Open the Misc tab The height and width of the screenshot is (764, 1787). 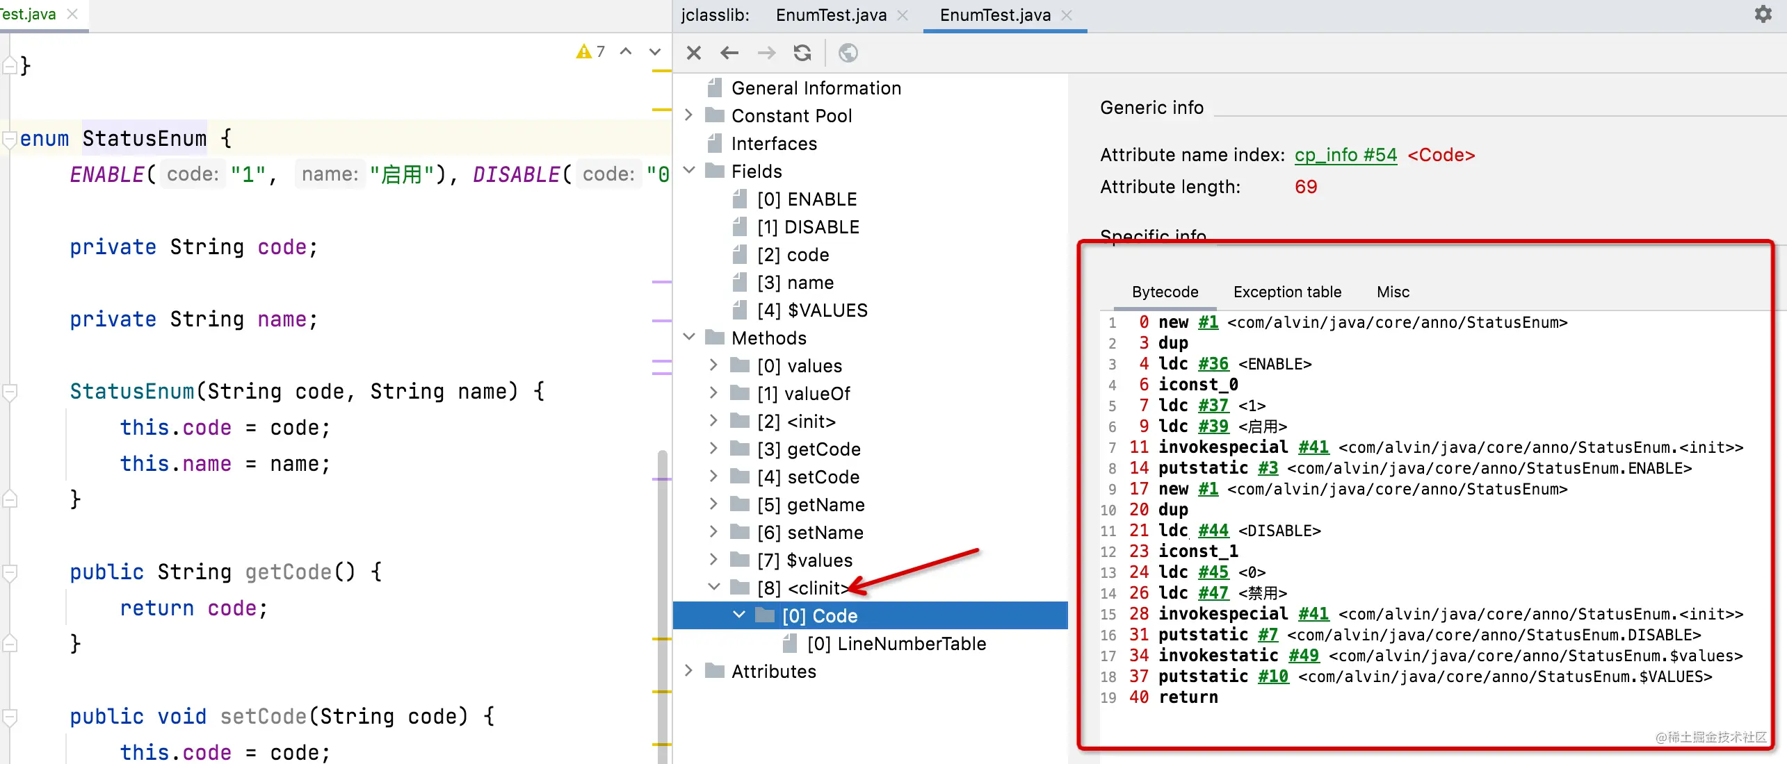[1393, 292]
